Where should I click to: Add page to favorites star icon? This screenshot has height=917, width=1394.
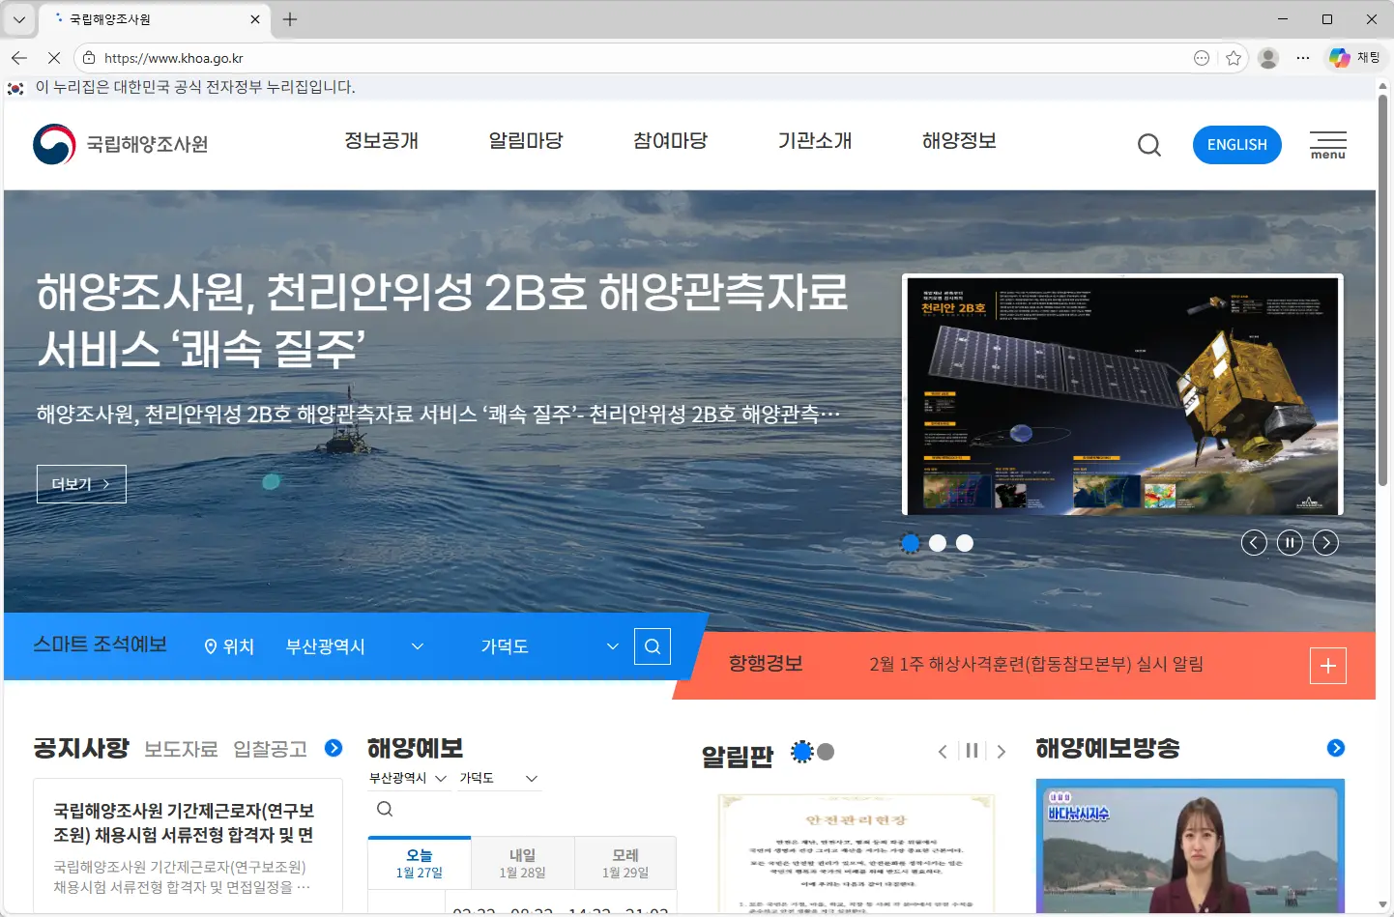[x=1234, y=58]
